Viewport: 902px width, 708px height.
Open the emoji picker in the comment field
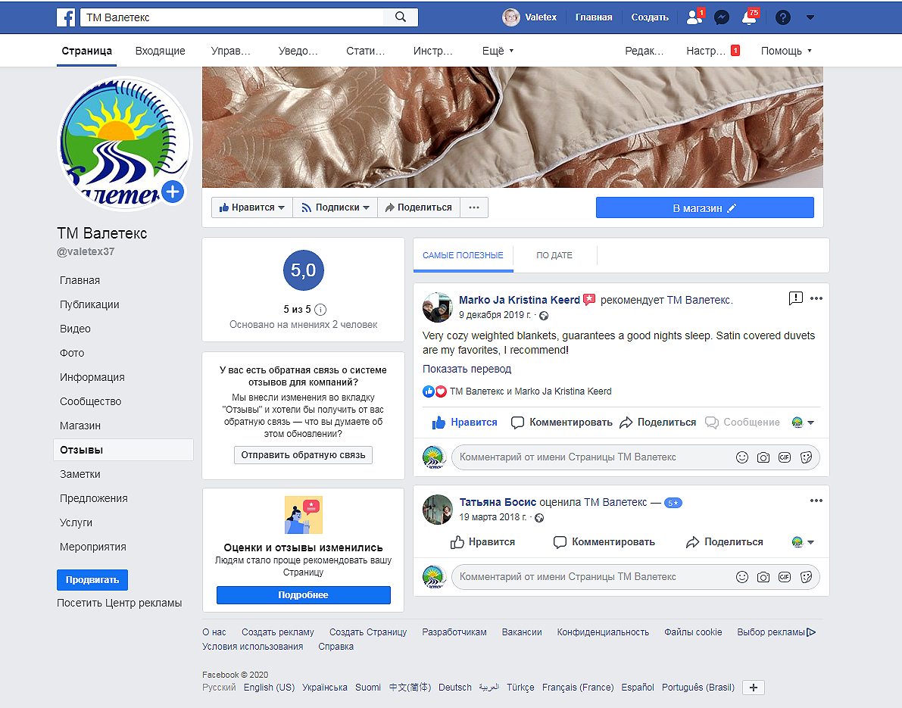(741, 457)
